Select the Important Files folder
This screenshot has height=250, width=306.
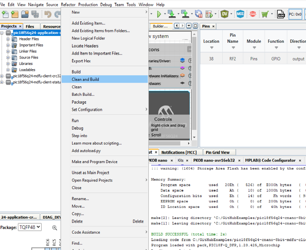(31, 45)
